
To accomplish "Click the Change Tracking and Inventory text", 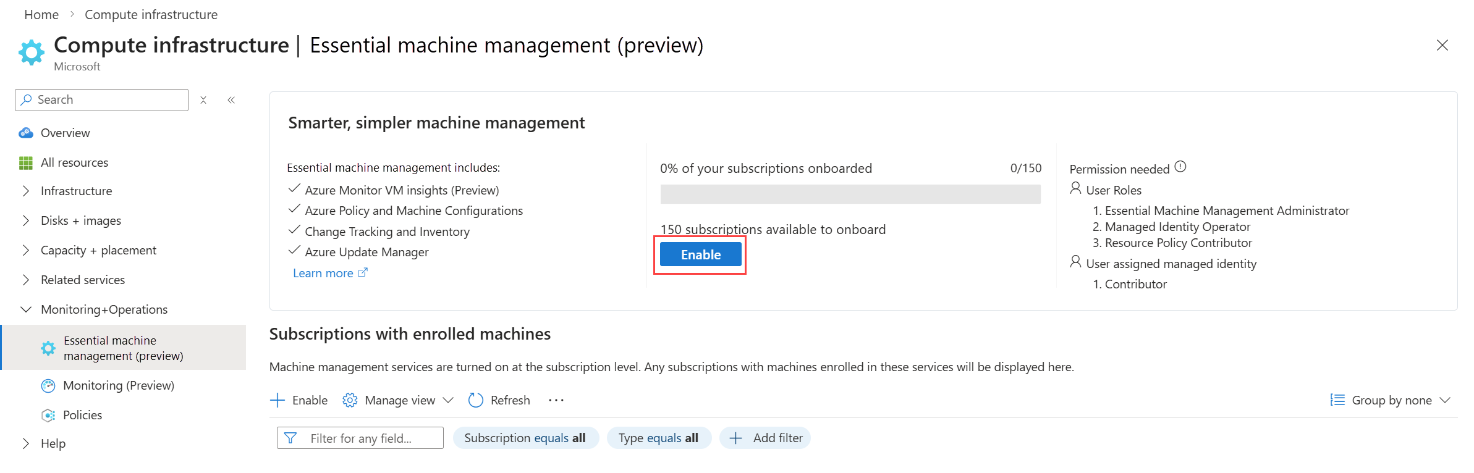I will [x=387, y=232].
